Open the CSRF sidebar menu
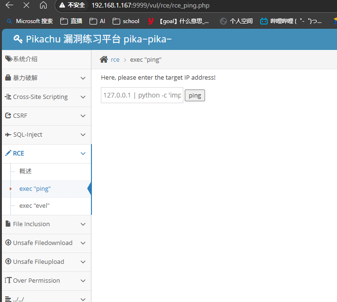 click(x=46, y=116)
